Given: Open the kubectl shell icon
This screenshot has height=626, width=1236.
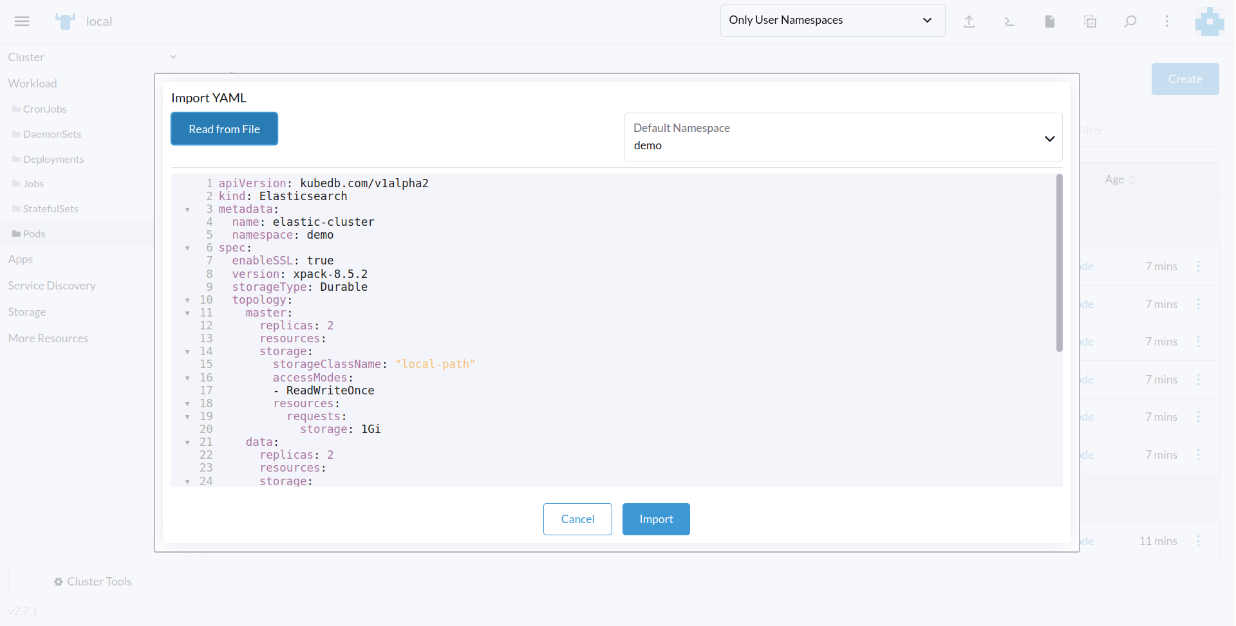Looking at the screenshot, I should [1009, 21].
